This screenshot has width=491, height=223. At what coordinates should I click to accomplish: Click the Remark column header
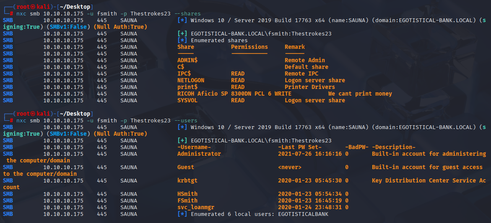pos(295,47)
